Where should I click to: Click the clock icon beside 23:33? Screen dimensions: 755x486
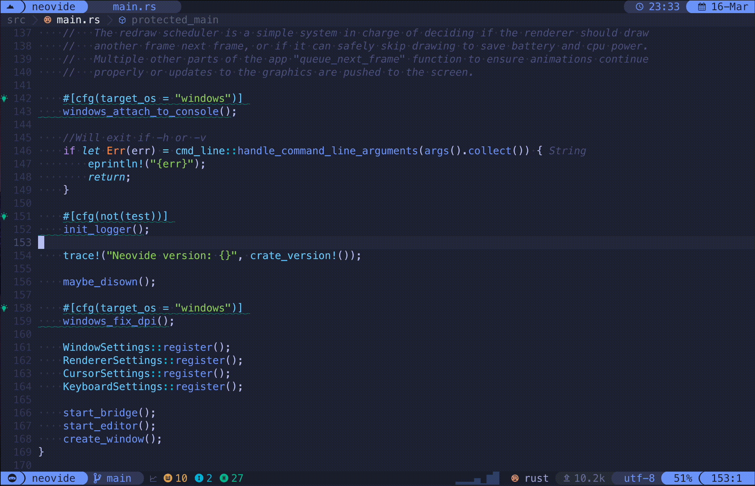click(640, 7)
